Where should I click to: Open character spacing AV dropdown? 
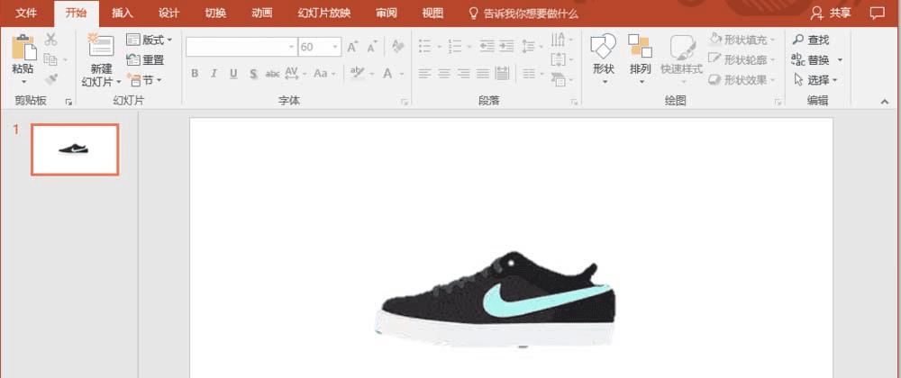click(x=296, y=74)
